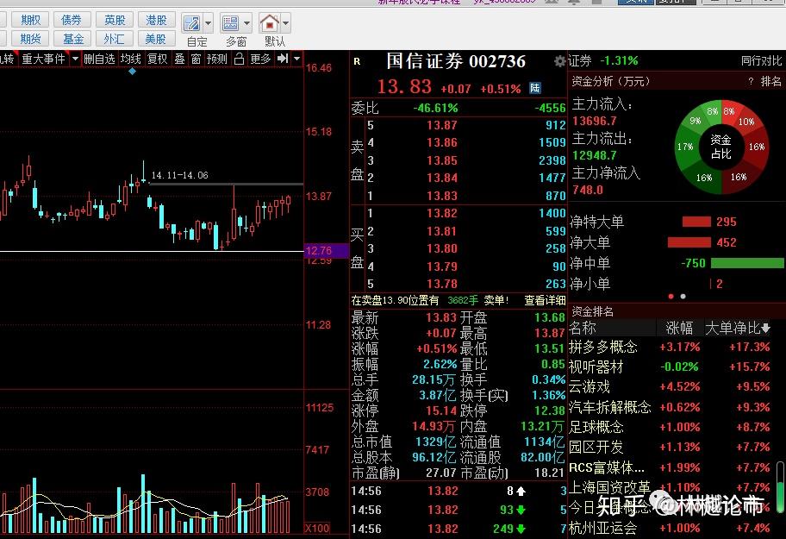Image resolution: width=786 pixels, height=539 pixels.
Task: Open 同行对比 peer comparison
Action: (762, 61)
